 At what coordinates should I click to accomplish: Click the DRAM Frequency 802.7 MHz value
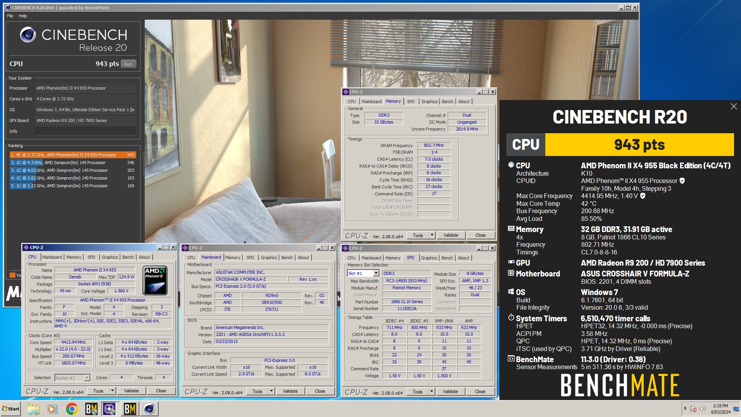(x=434, y=145)
